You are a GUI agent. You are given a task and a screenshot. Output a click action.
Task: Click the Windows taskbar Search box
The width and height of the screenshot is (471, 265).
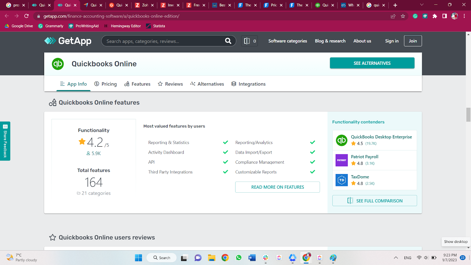[x=162, y=258]
